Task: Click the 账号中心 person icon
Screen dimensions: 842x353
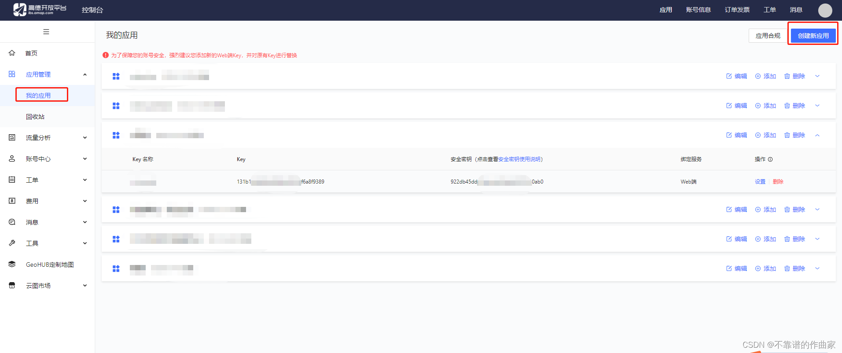Action: tap(12, 158)
